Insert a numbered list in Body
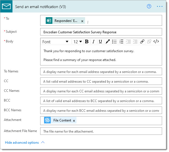This screenshot has height=152, width=169. (121, 42)
